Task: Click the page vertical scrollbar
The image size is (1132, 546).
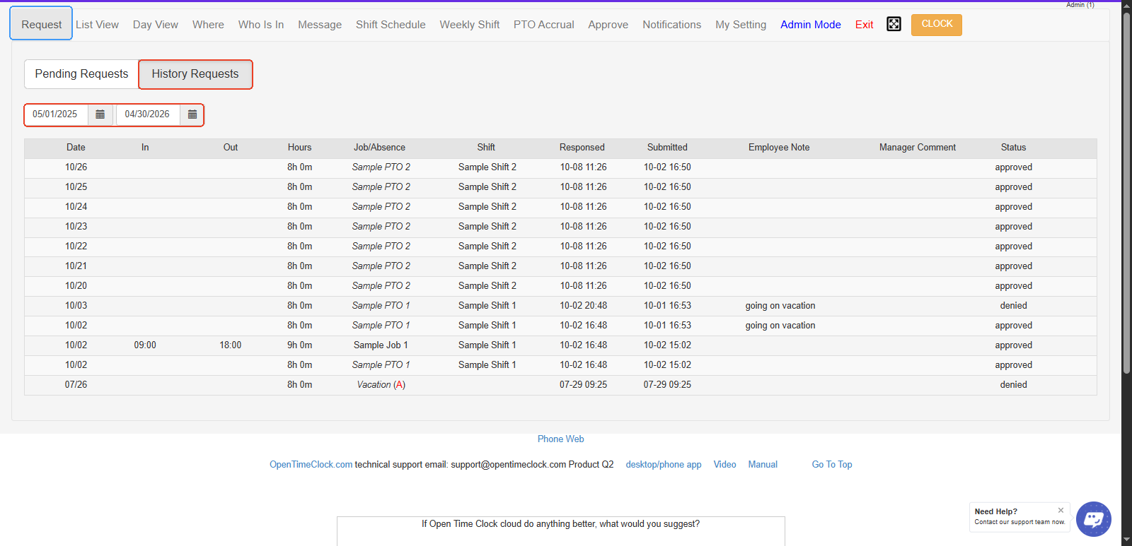Action: point(1126,191)
